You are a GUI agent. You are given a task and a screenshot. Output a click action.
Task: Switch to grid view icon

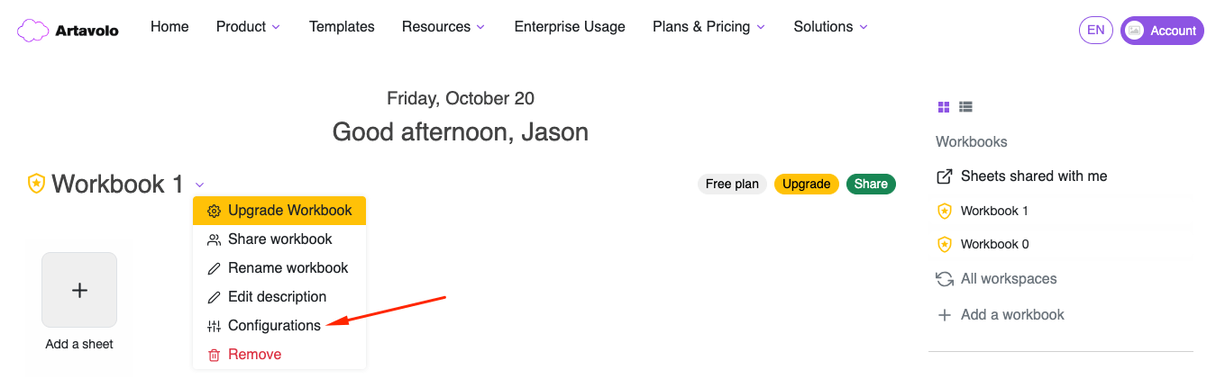(x=944, y=107)
